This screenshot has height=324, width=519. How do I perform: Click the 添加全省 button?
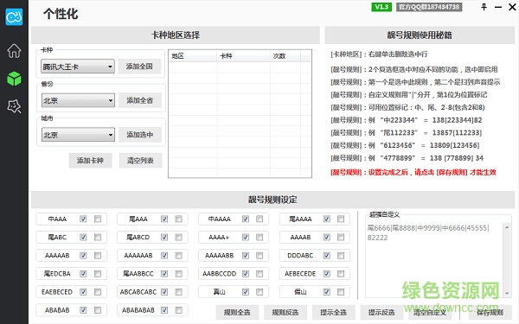point(139,100)
